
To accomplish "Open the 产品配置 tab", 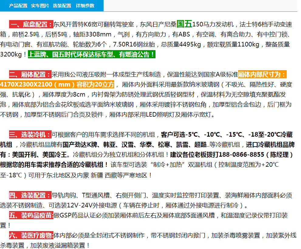I will pos(18,6).
